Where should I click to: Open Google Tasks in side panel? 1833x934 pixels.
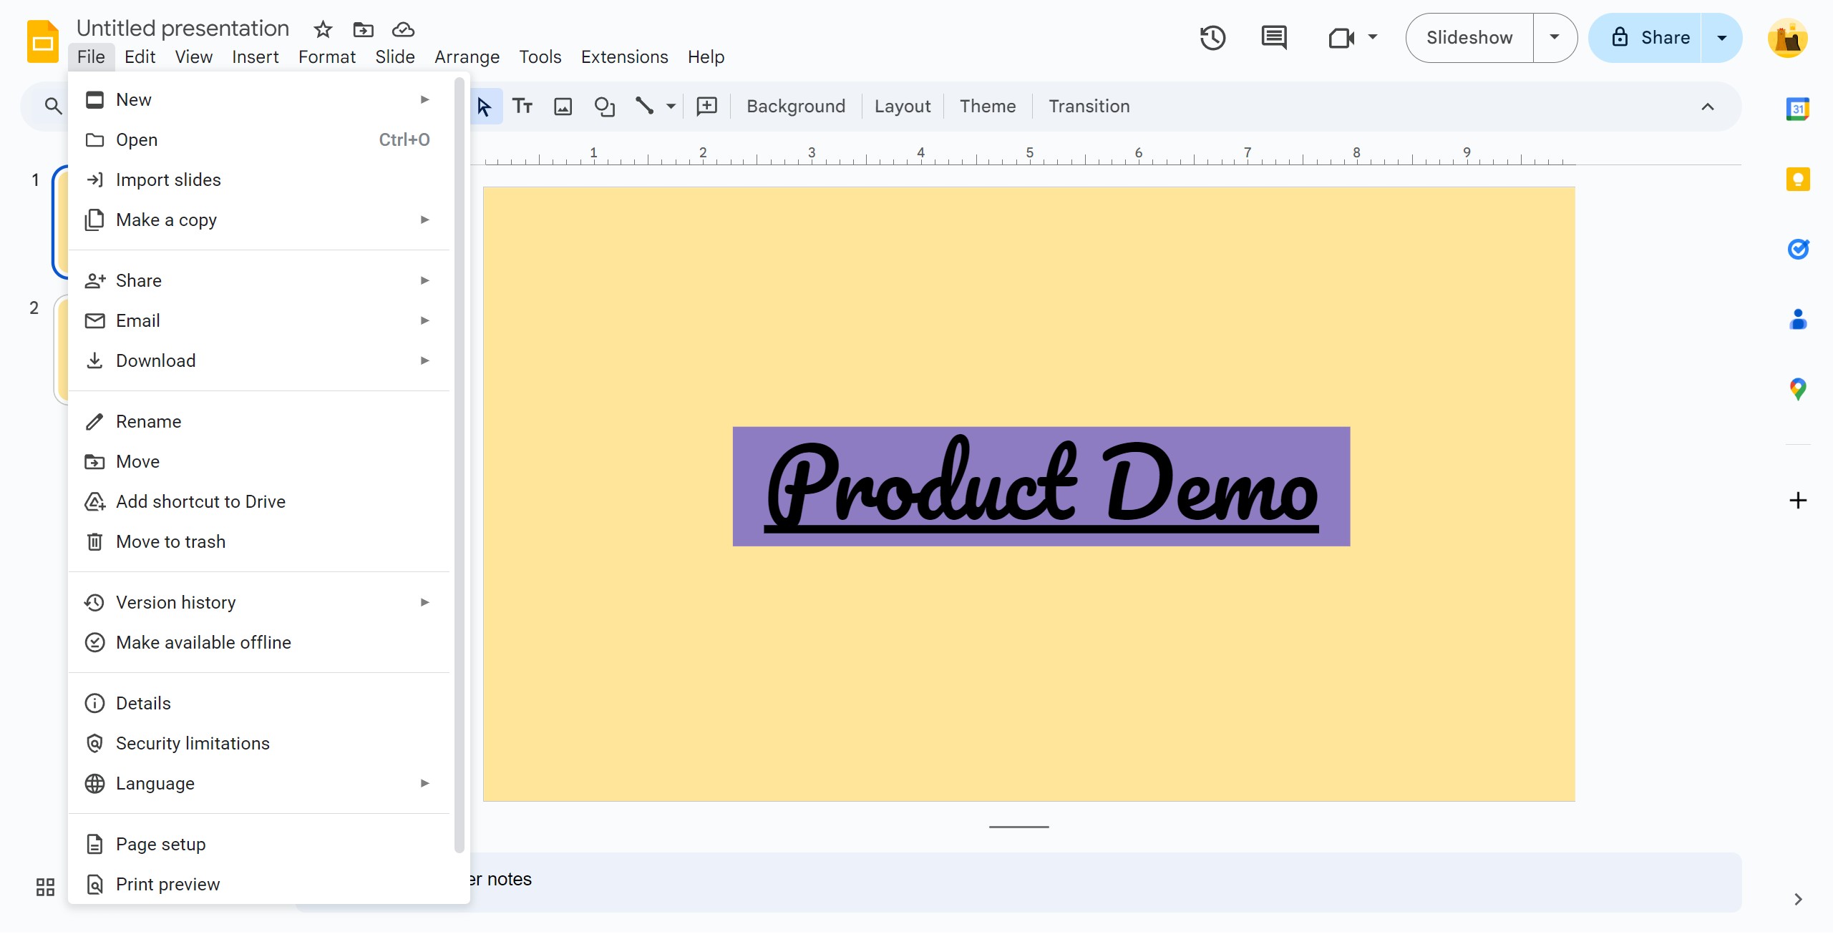point(1798,249)
